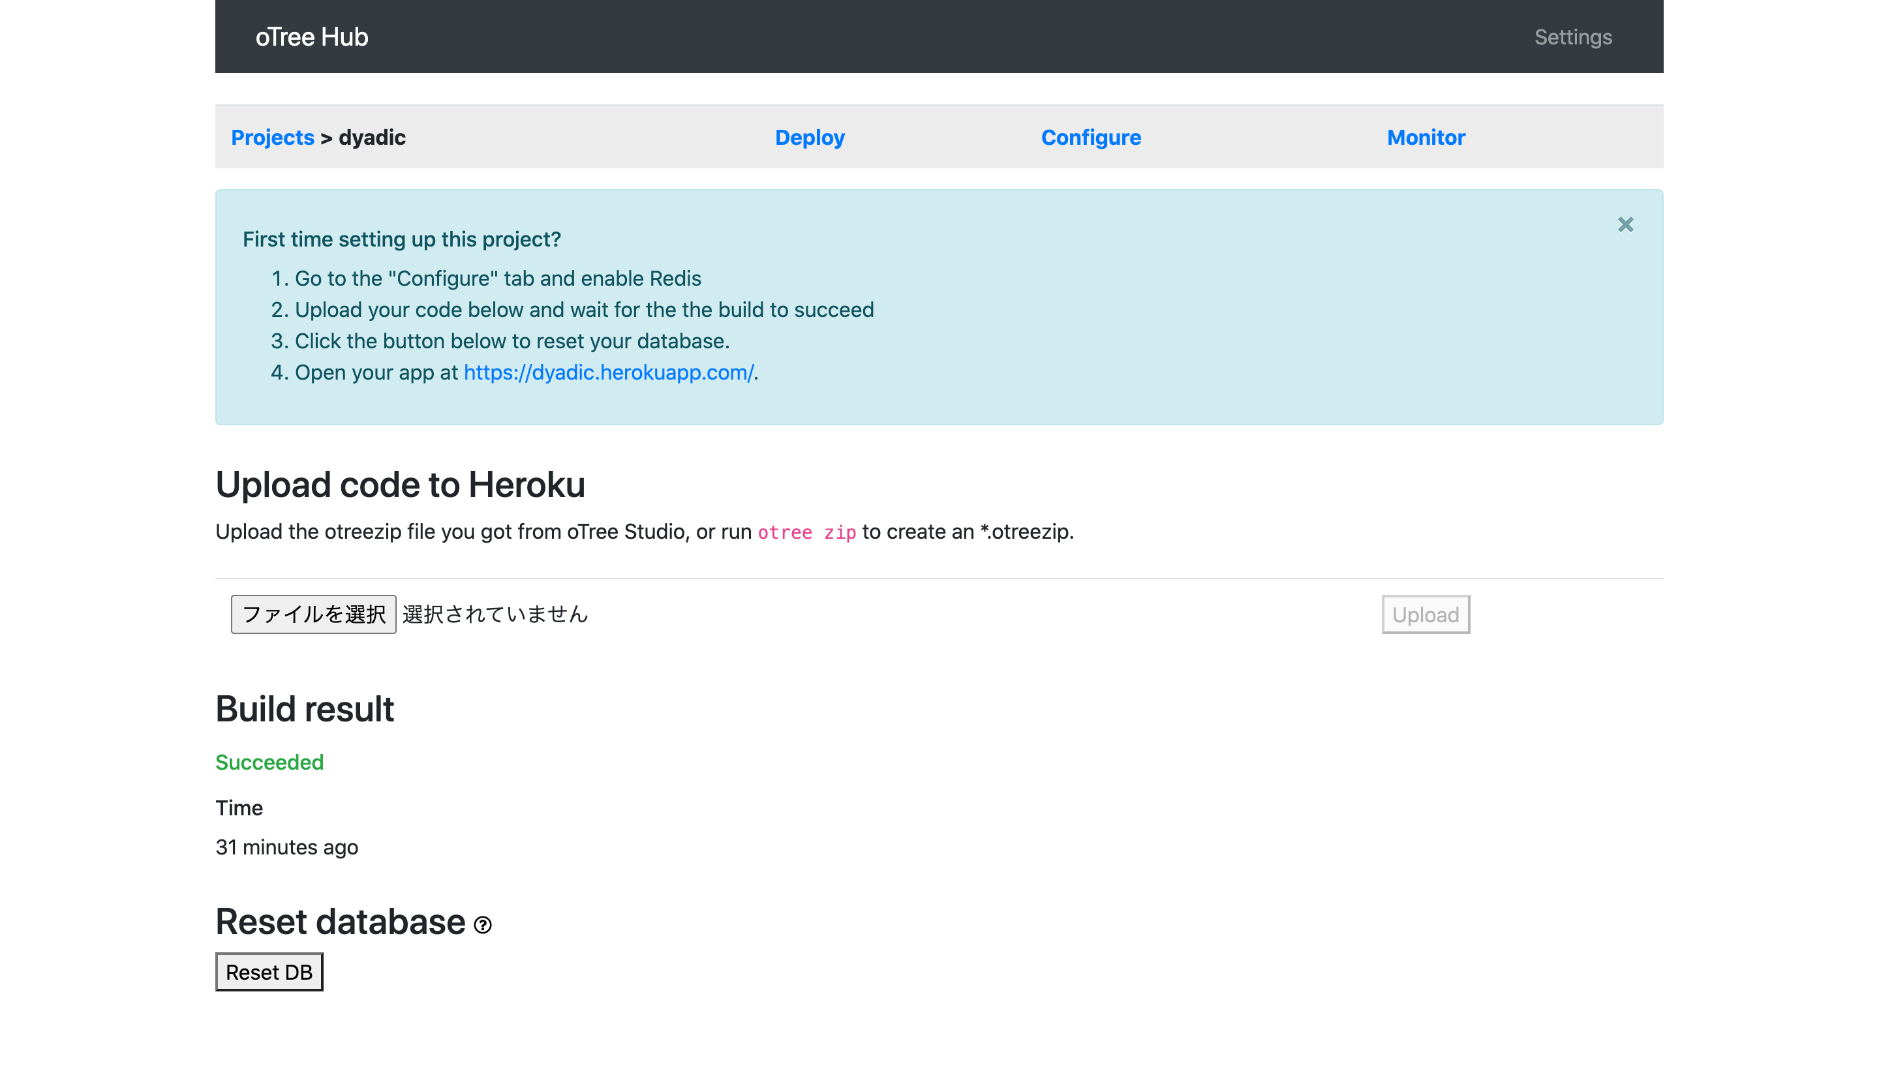Image resolution: width=1879 pixels, height=1071 pixels.
Task: Click 'First time setting up this project?' heading
Action: tap(402, 239)
